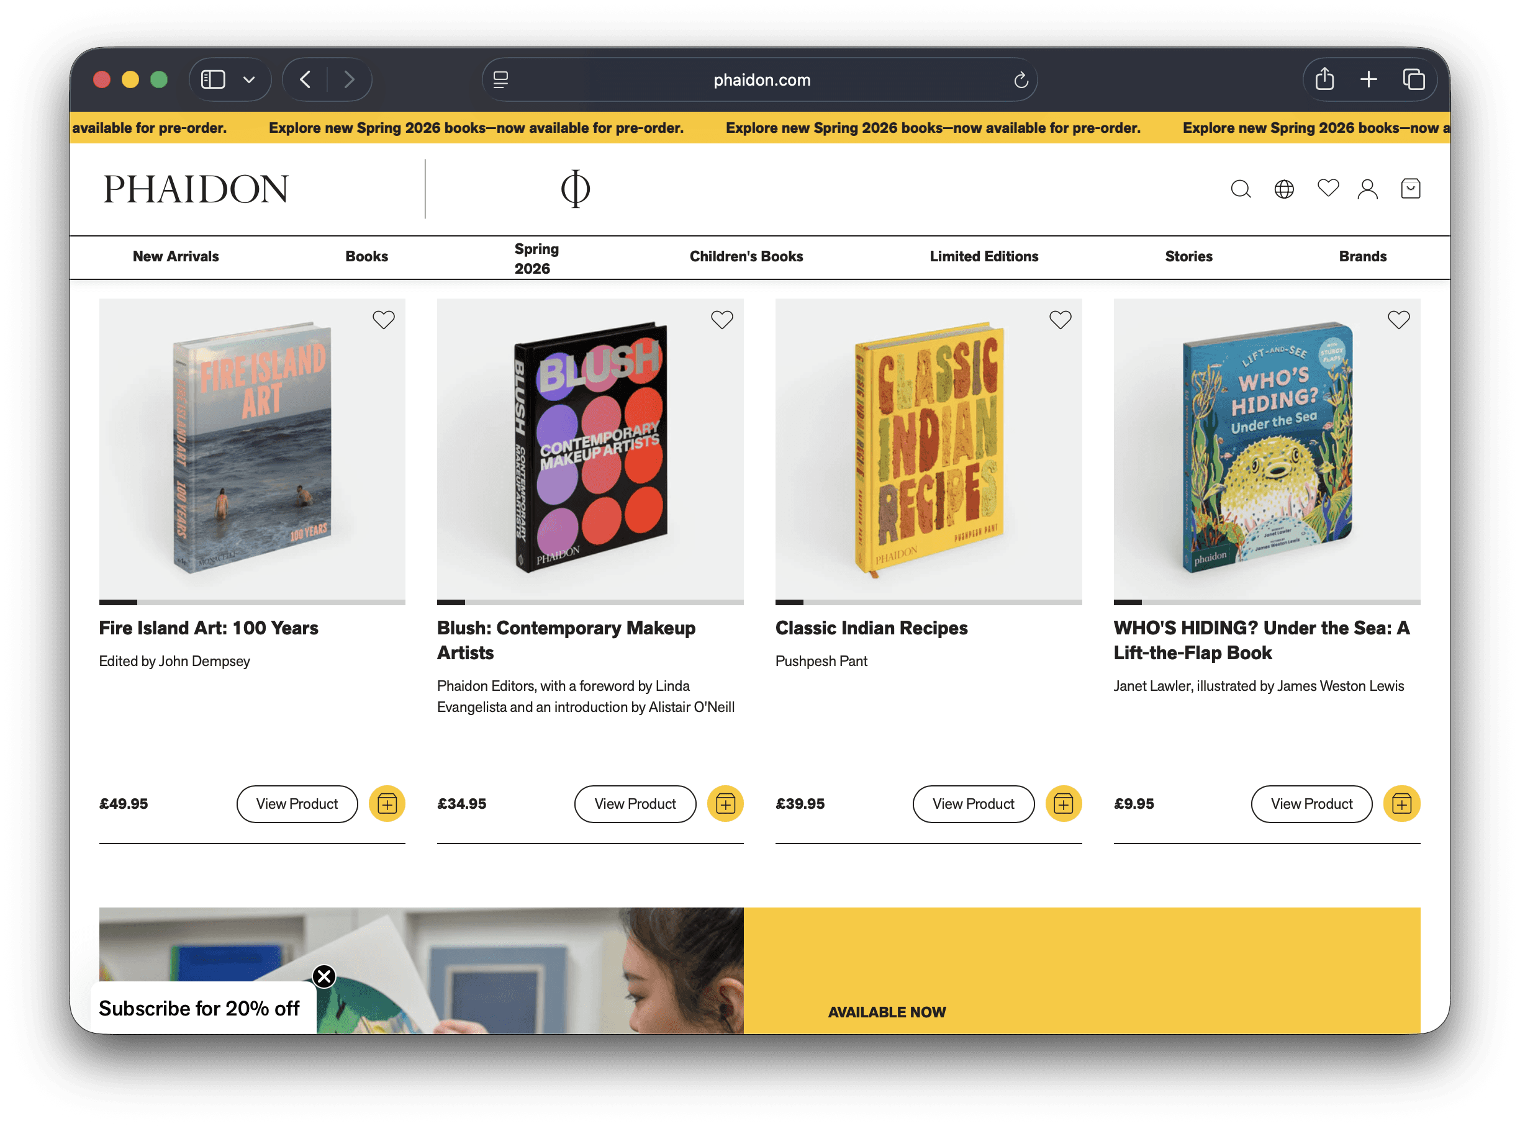The width and height of the screenshot is (1520, 1126).
Task: Click the globe region selector icon
Action: click(1283, 189)
